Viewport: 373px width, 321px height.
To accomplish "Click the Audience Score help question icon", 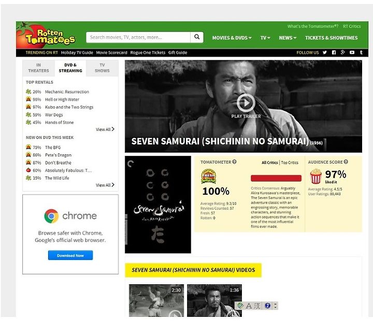I will pos(346,162).
